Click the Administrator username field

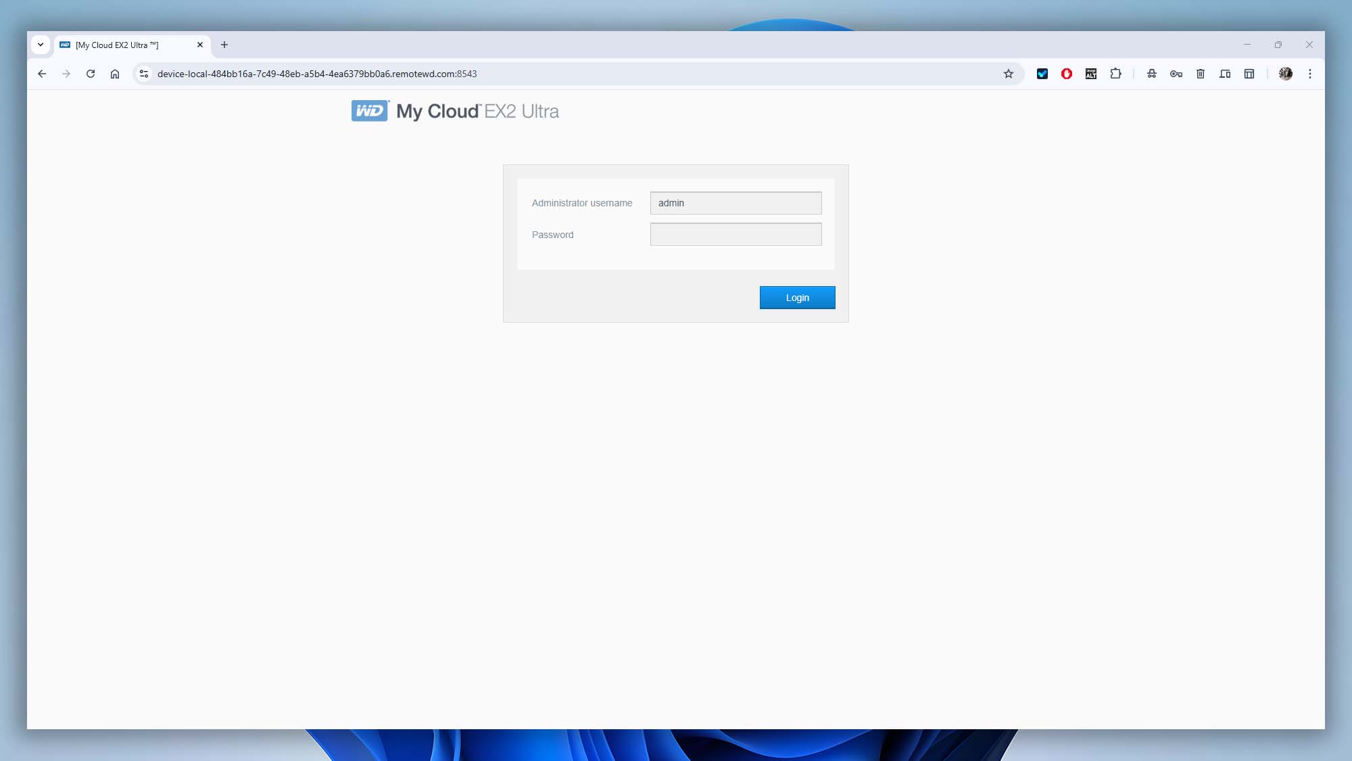point(735,203)
